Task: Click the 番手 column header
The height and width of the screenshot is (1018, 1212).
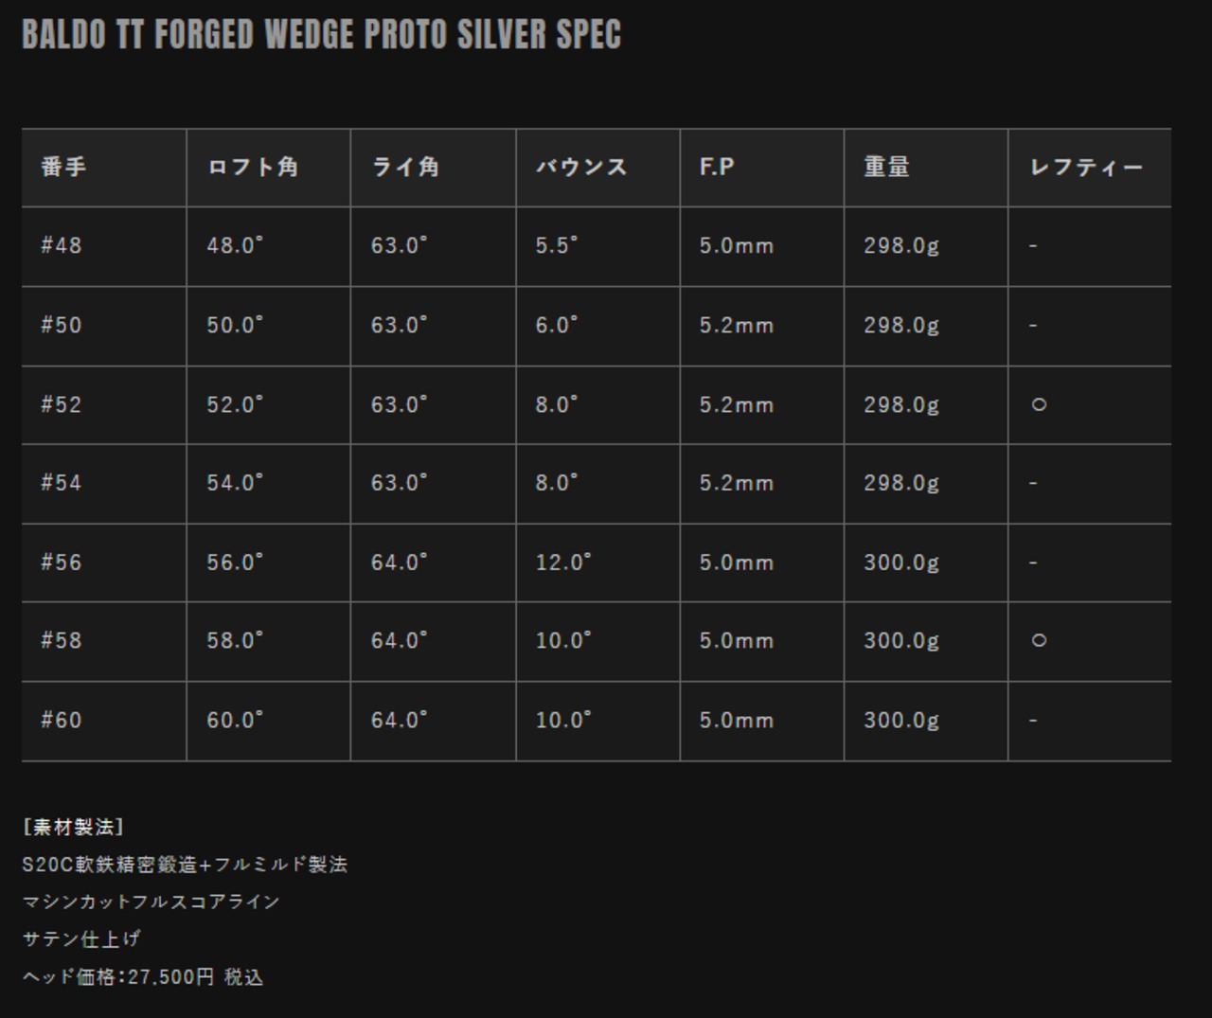Action: (63, 168)
